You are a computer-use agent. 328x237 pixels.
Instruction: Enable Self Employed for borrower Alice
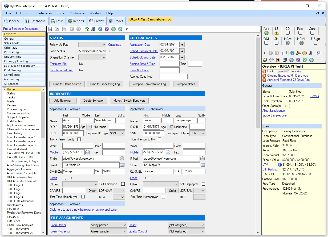[x=123, y=184]
